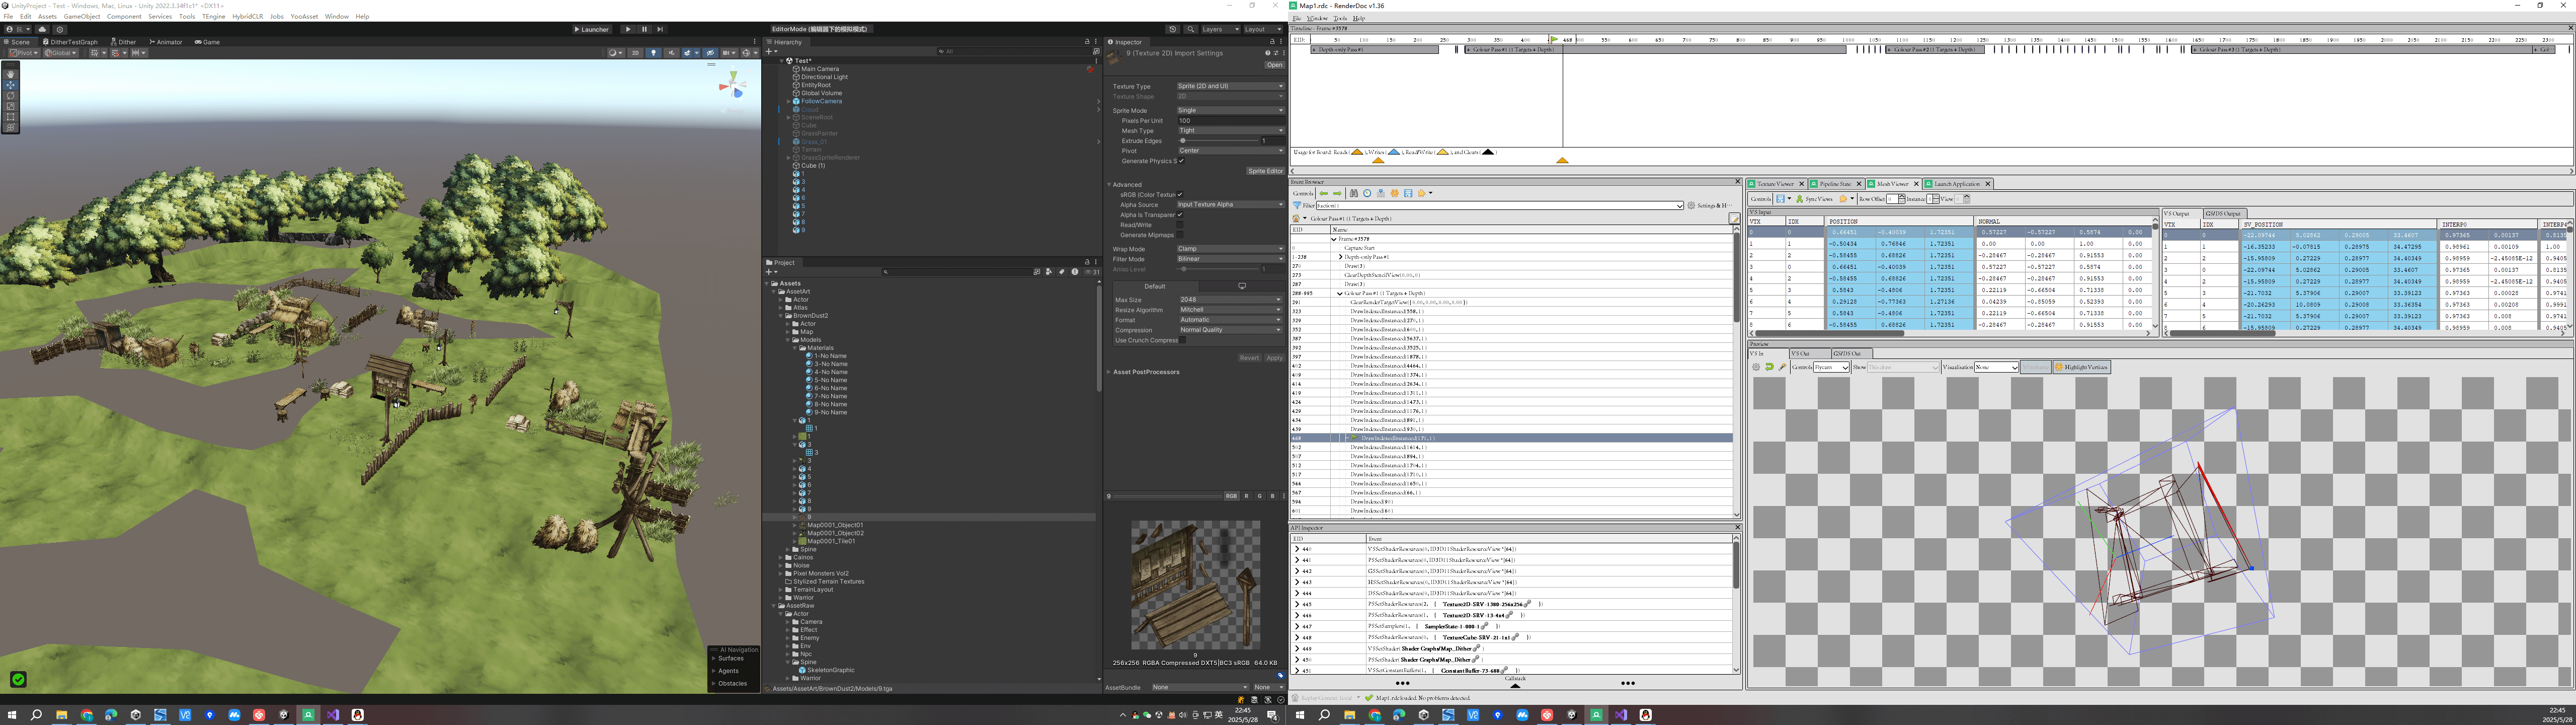Viewport: 2576px width, 725px height.
Task: Select the Rotate tool in Unity scene
Action: [11, 95]
